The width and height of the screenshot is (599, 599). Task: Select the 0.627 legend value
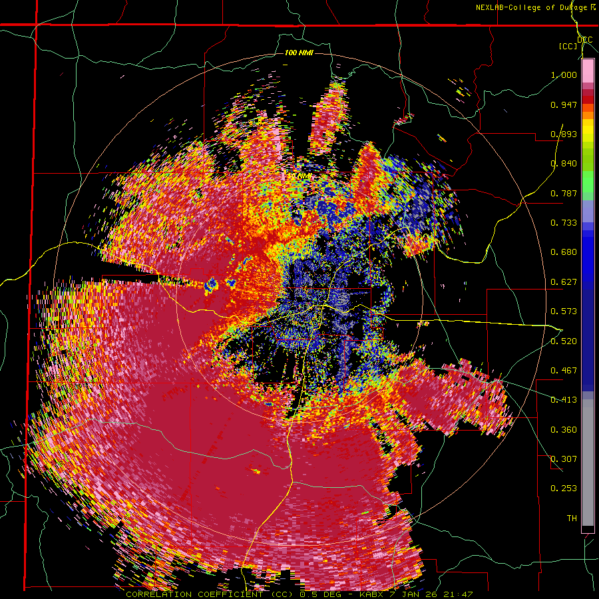[x=564, y=282]
